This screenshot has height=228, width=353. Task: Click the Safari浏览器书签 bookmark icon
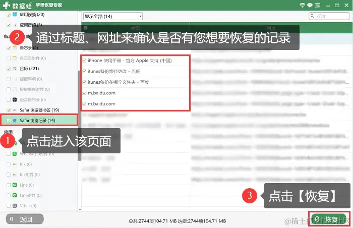pos(15,110)
